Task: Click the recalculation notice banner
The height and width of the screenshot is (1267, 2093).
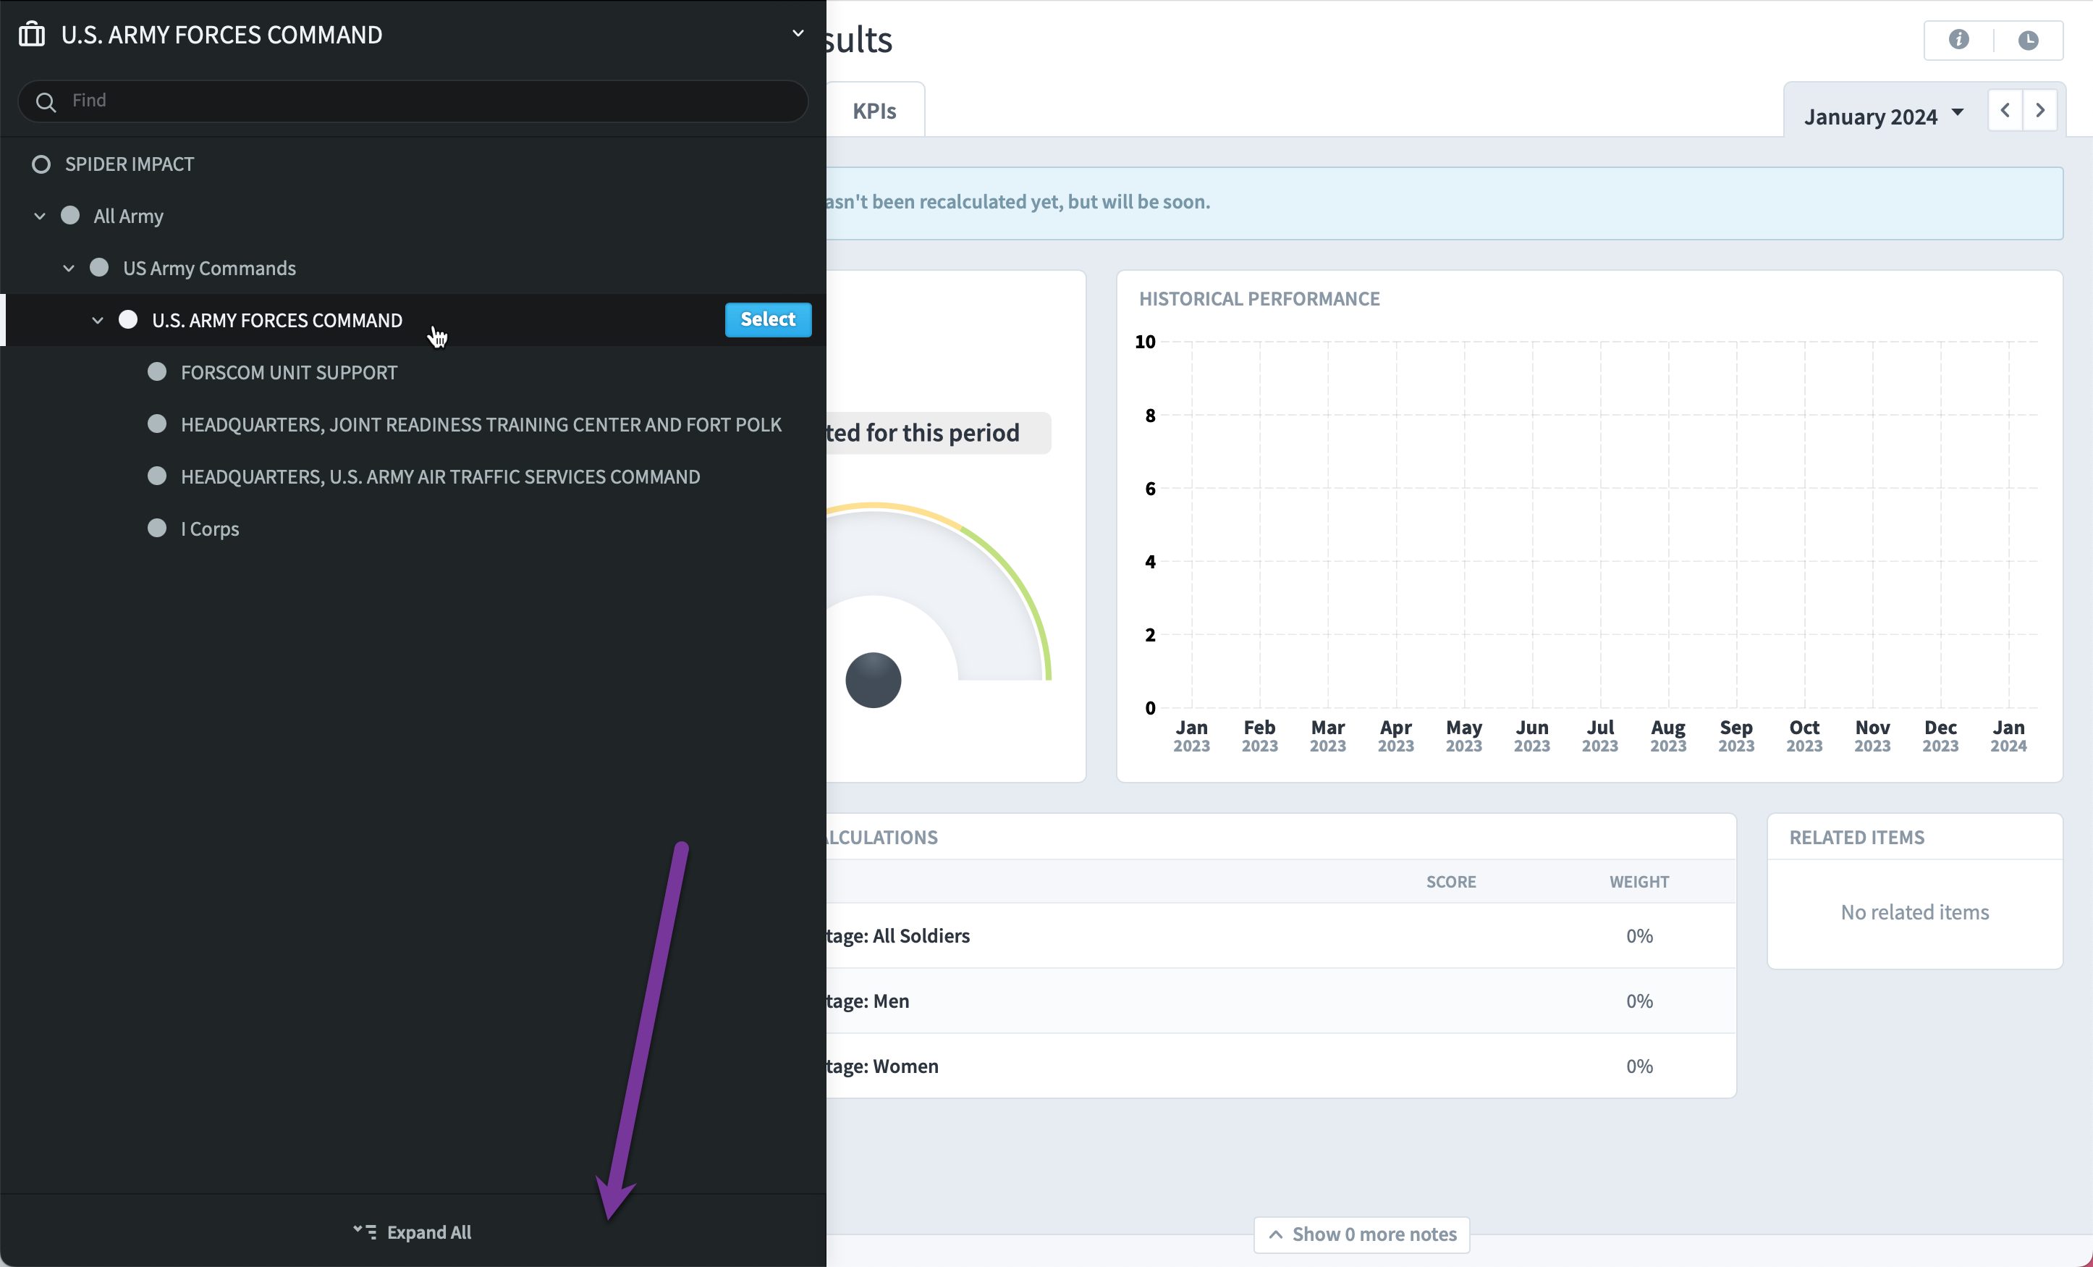Action: tap(1444, 203)
